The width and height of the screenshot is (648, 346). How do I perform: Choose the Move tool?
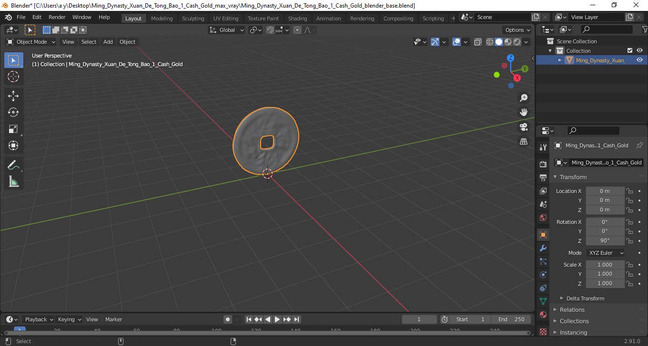(13, 96)
